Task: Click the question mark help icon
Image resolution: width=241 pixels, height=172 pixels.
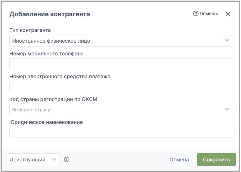Action: pyautogui.click(x=196, y=14)
